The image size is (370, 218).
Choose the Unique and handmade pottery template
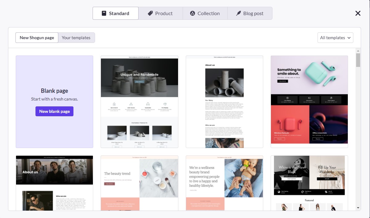click(139, 102)
